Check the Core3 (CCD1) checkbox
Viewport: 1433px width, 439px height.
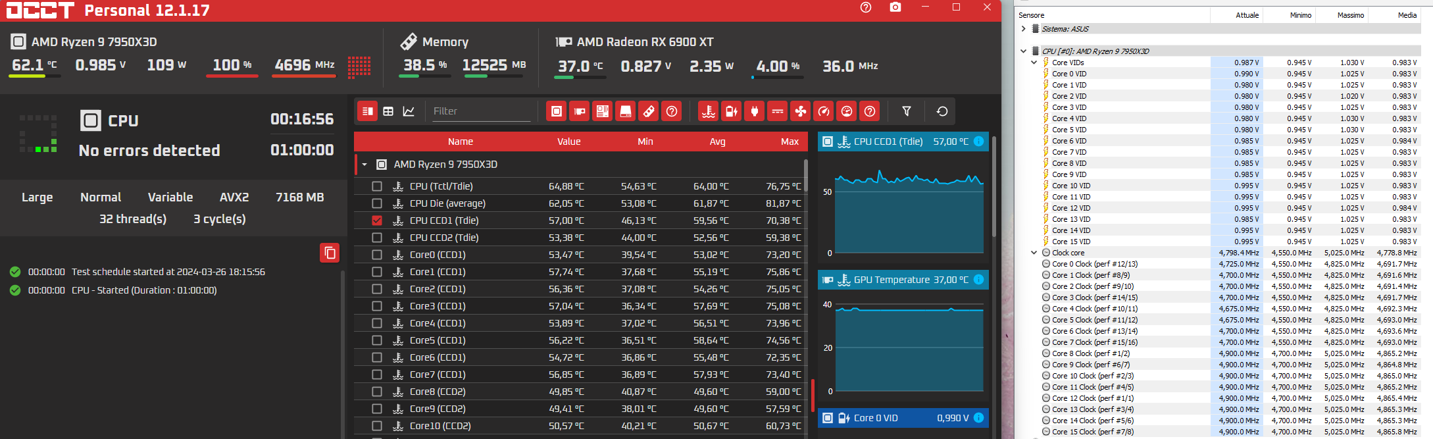(x=377, y=306)
